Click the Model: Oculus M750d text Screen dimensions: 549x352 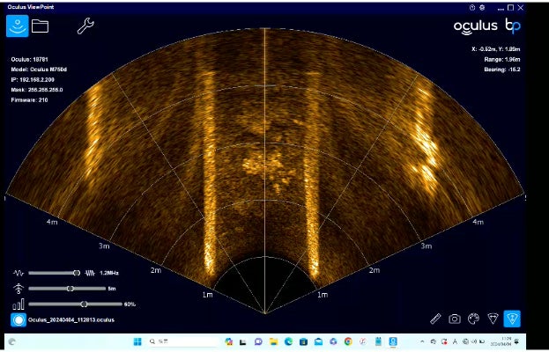[39, 70]
